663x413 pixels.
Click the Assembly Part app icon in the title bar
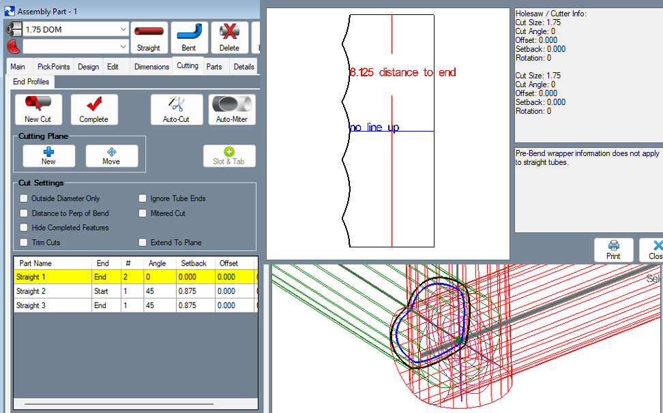pos(10,12)
